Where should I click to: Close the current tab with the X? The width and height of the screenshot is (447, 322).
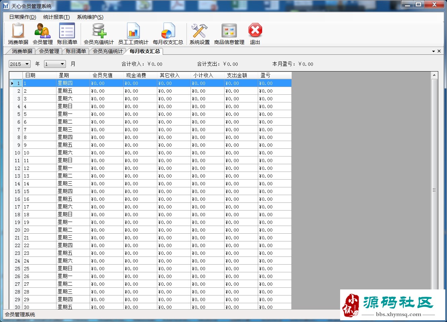pos(439,51)
